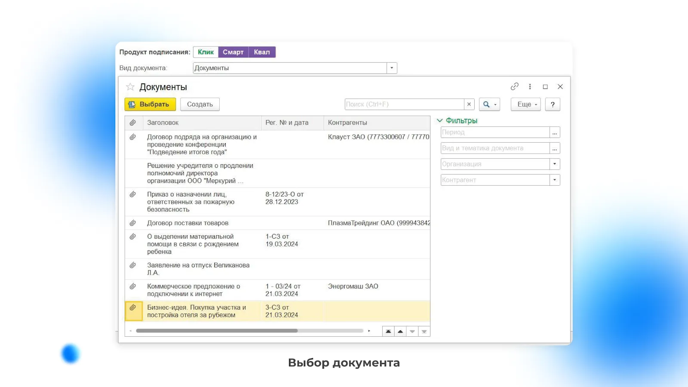Screen dimensions: 688x387
Task: Switch signing product to Квал
Action: (261, 52)
